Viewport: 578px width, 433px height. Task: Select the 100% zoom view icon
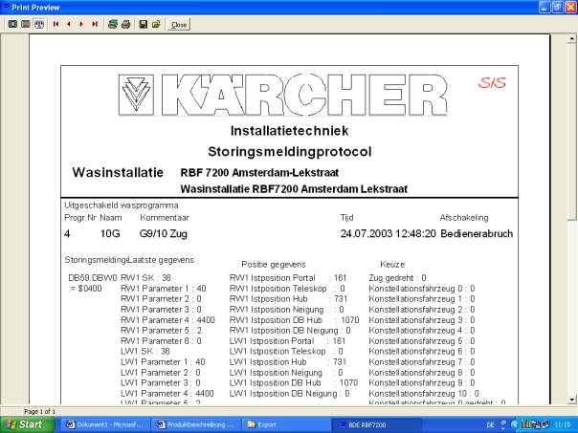26,24
